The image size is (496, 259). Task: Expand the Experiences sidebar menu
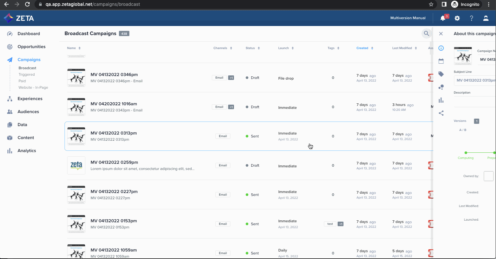pyautogui.click(x=30, y=98)
